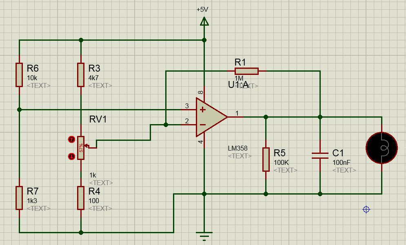Click the RV1 potentiometer 57% body

81,148
